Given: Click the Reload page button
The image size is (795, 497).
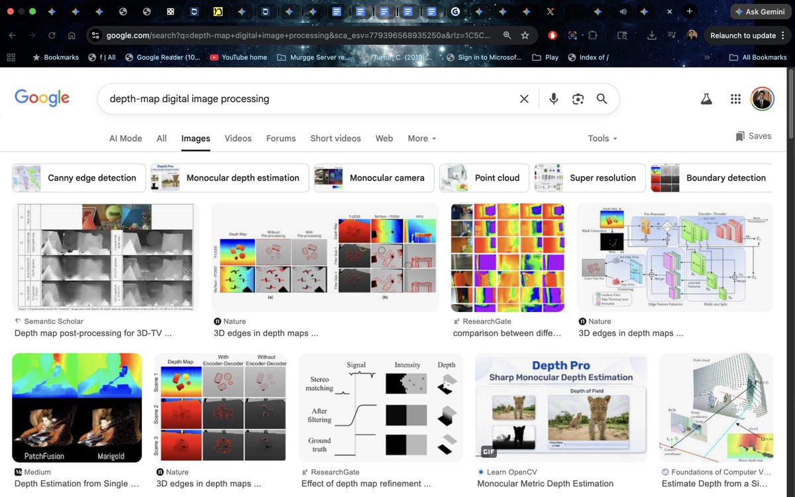Looking at the screenshot, I should 52,35.
